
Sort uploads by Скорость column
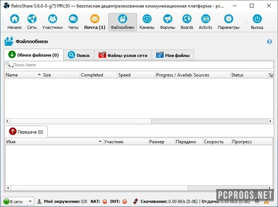(217, 142)
